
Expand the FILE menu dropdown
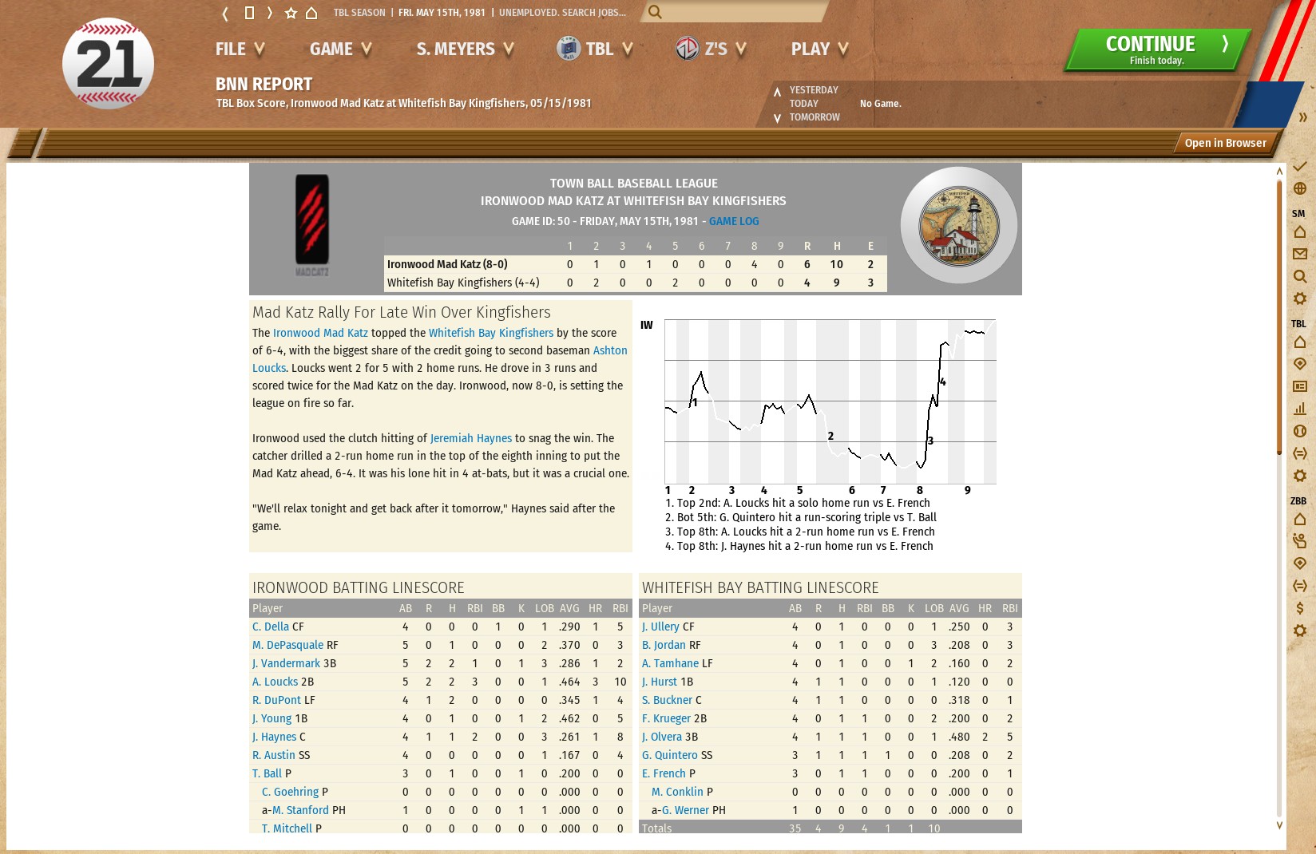[x=240, y=49]
